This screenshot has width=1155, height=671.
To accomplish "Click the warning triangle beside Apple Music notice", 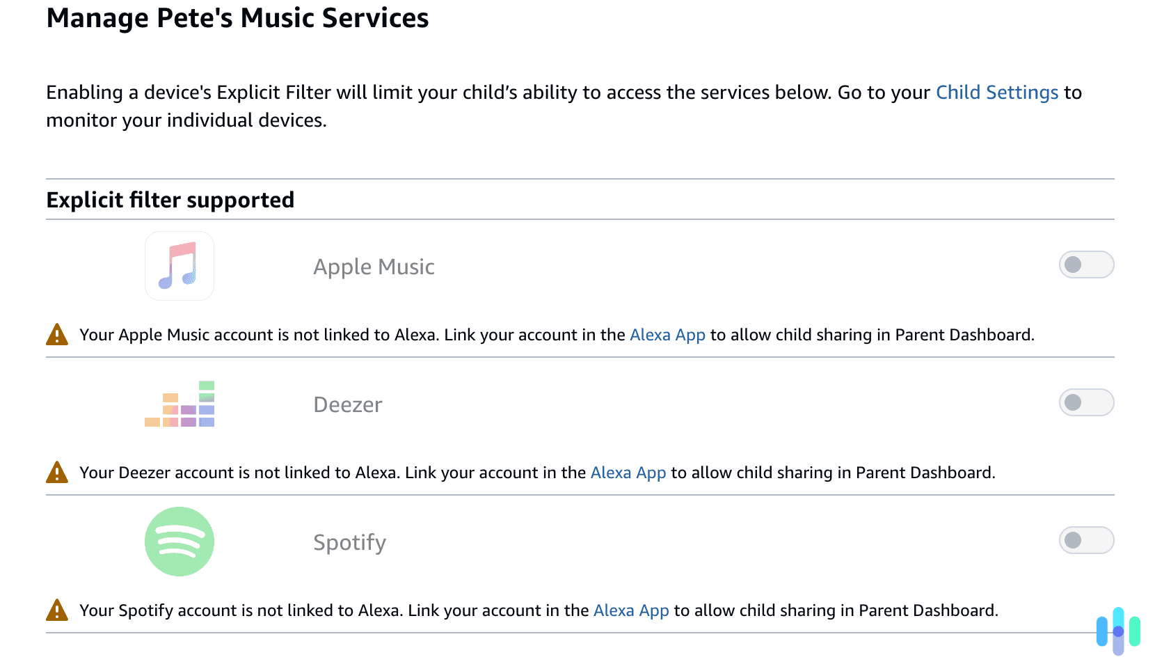I will pos(58,334).
